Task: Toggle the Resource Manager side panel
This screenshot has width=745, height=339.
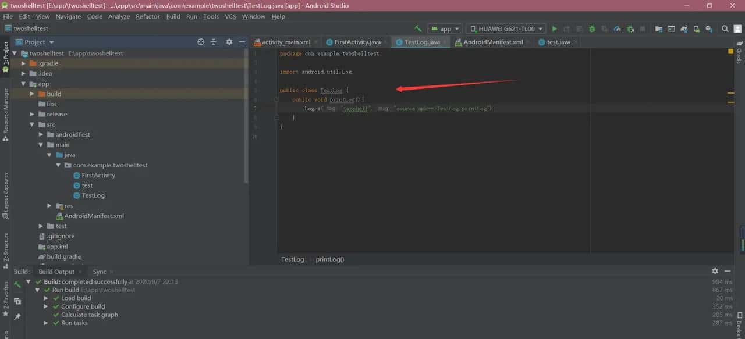Action: coord(6,114)
